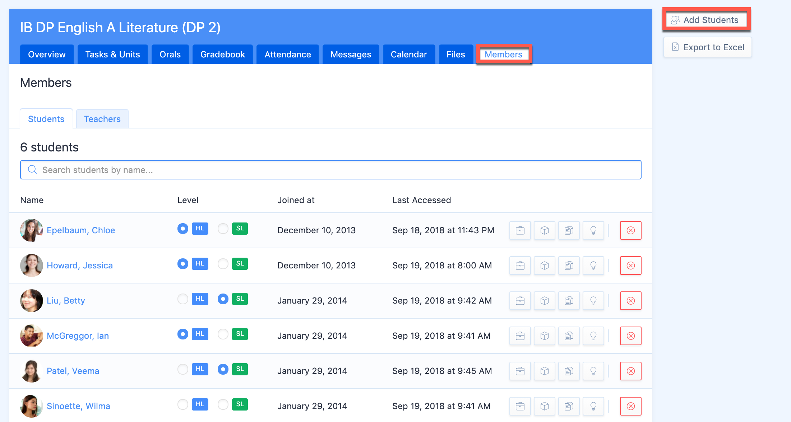Click the cube icon in Epelbaum, Chloe's row
This screenshot has width=791, height=422.
(x=544, y=230)
